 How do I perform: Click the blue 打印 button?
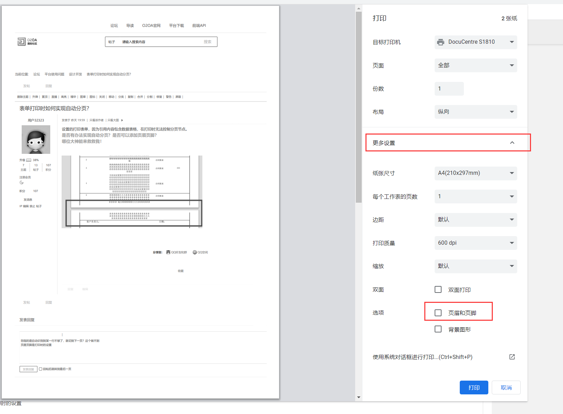pyautogui.click(x=474, y=388)
